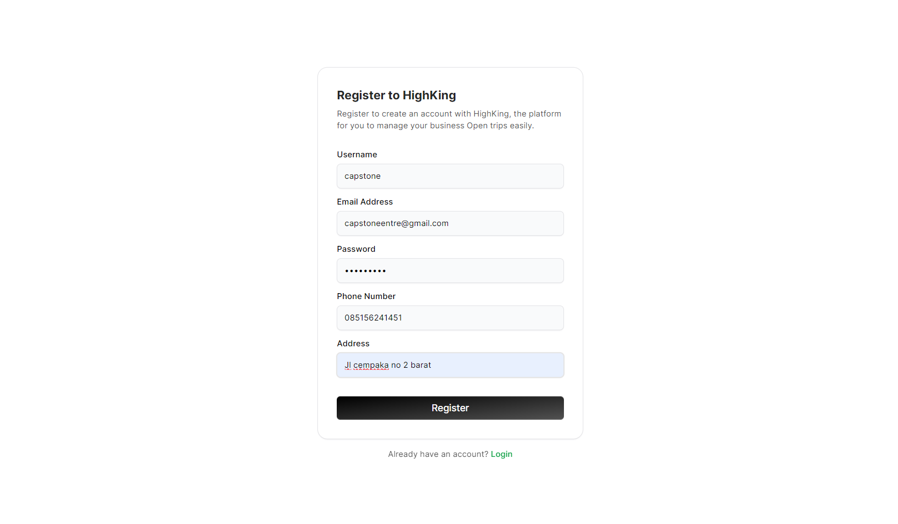This screenshot has width=898, height=524.
Task: Click the description paragraph under the heading
Action: coord(448,120)
